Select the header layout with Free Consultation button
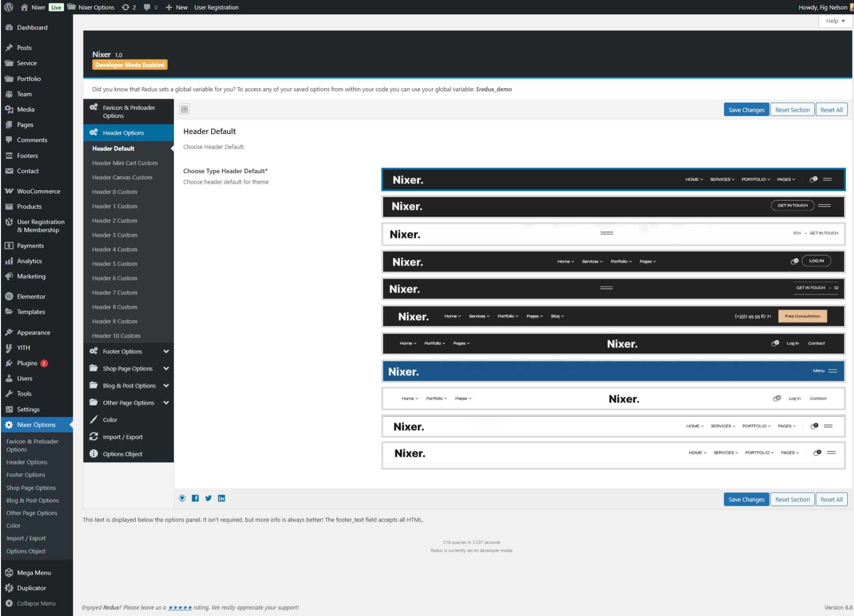 613,316
